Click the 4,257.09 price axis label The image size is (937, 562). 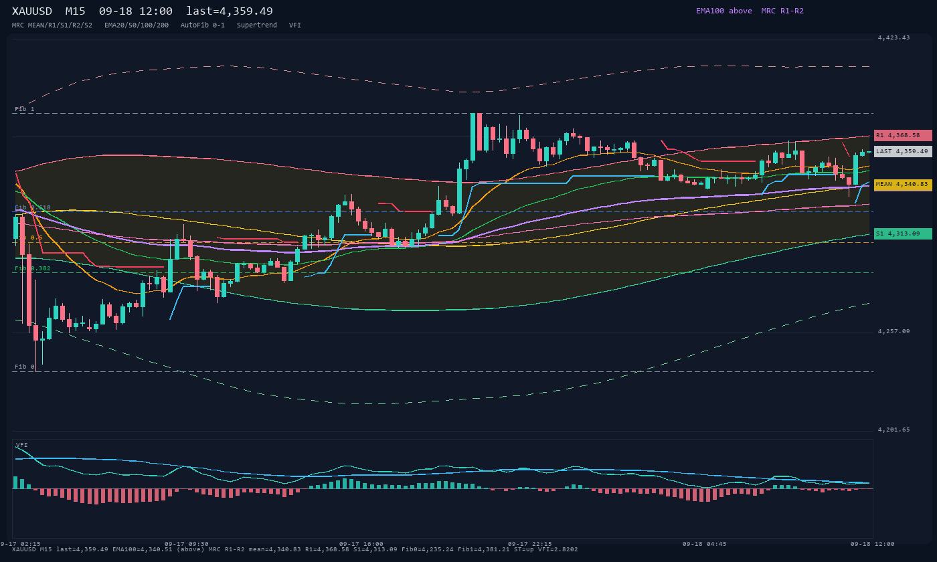pyautogui.click(x=893, y=331)
